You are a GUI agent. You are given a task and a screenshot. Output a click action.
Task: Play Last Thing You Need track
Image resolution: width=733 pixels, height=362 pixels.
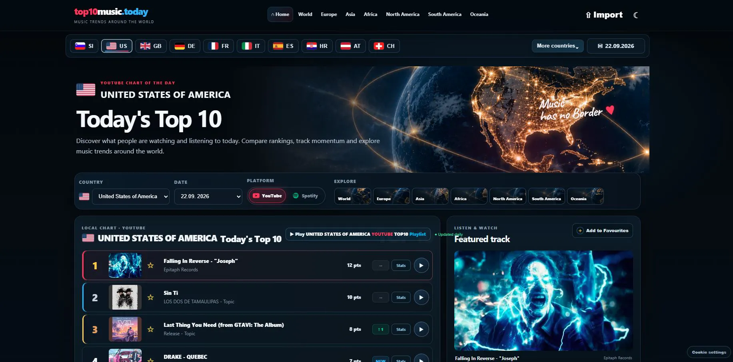421,329
